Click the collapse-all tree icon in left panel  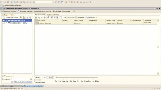(24, 17)
